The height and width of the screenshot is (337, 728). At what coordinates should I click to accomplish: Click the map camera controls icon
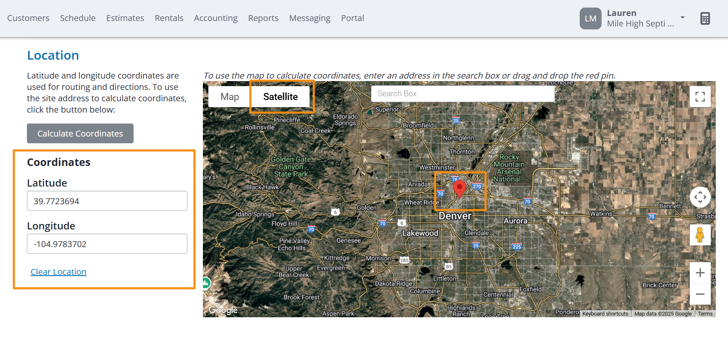tap(700, 197)
